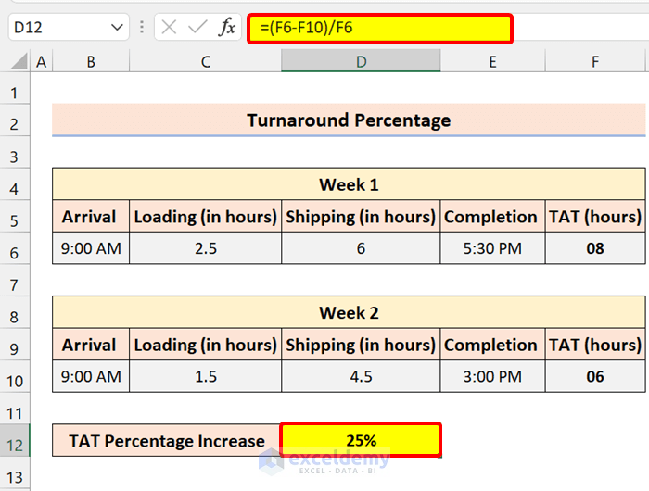The width and height of the screenshot is (649, 491).
Task: Select the 25% result cell
Action: click(x=361, y=441)
